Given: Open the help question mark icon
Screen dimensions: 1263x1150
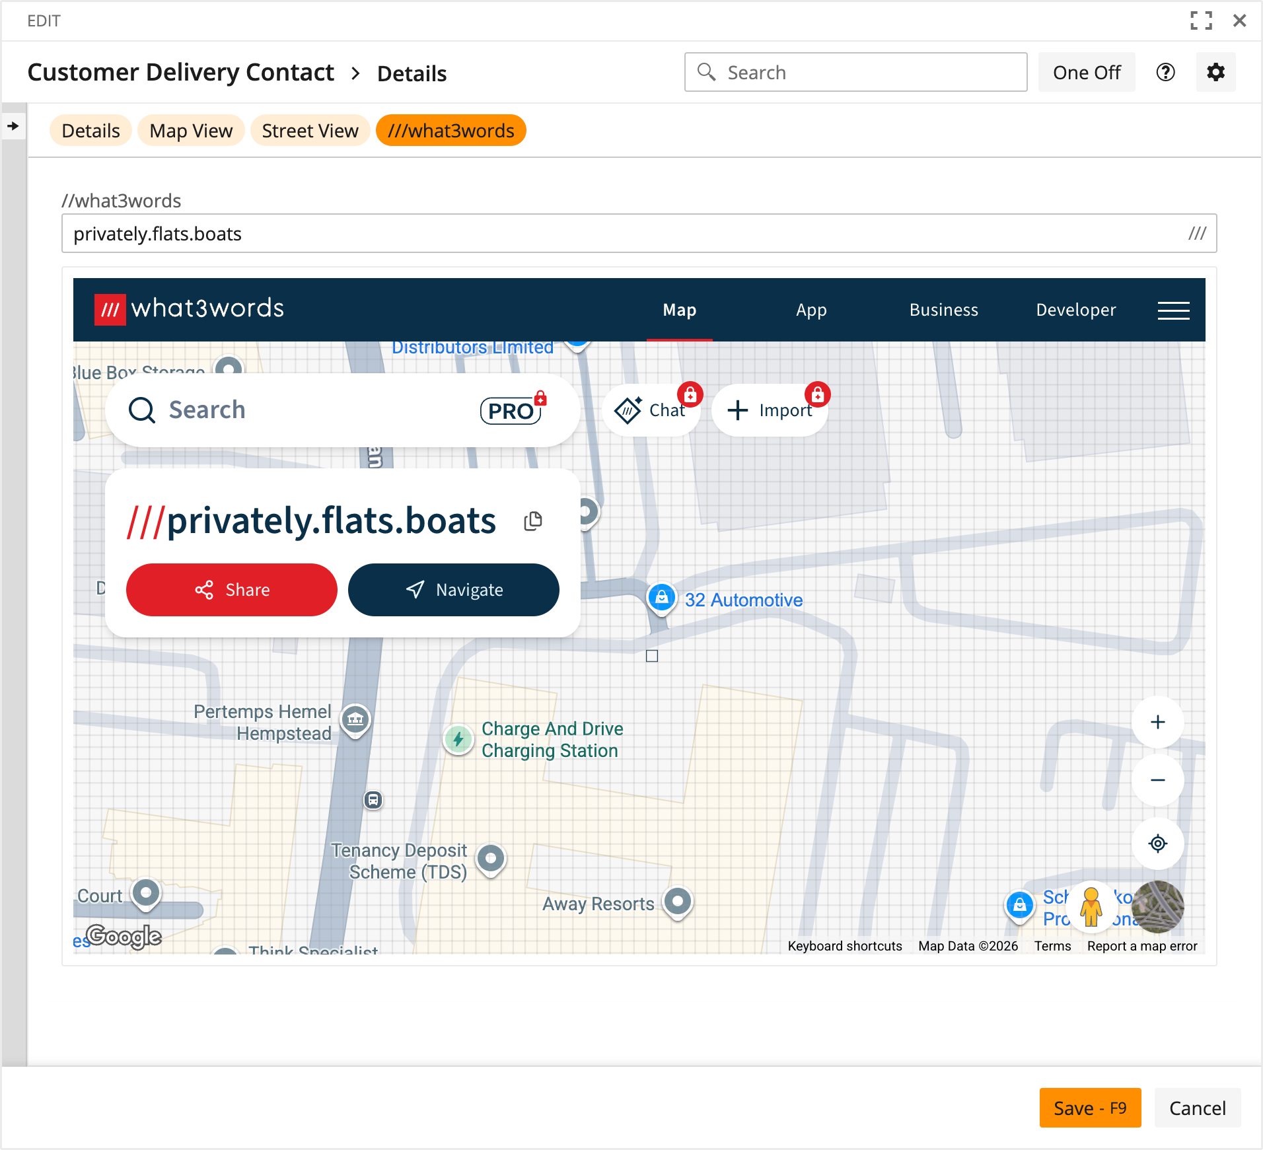Looking at the screenshot, I should (x=1165, y=72).
